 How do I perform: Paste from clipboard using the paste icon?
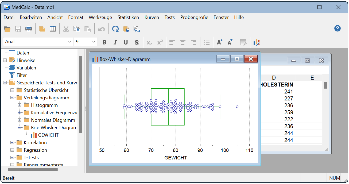coord(87,29)
